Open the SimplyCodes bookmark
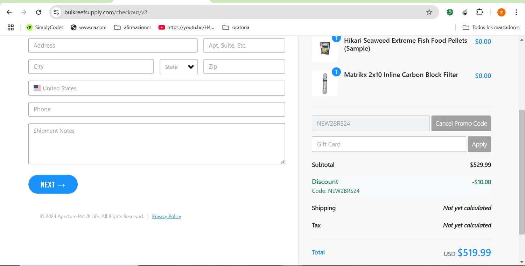Image resolution: width=525 pixels, height=266 pixels. 45,27
